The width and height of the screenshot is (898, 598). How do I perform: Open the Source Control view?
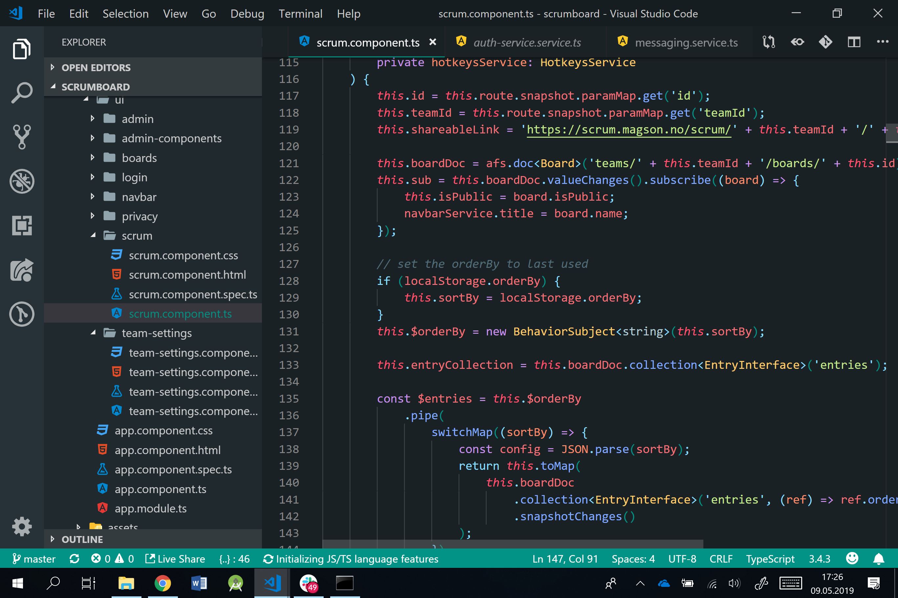click(22, 136)
